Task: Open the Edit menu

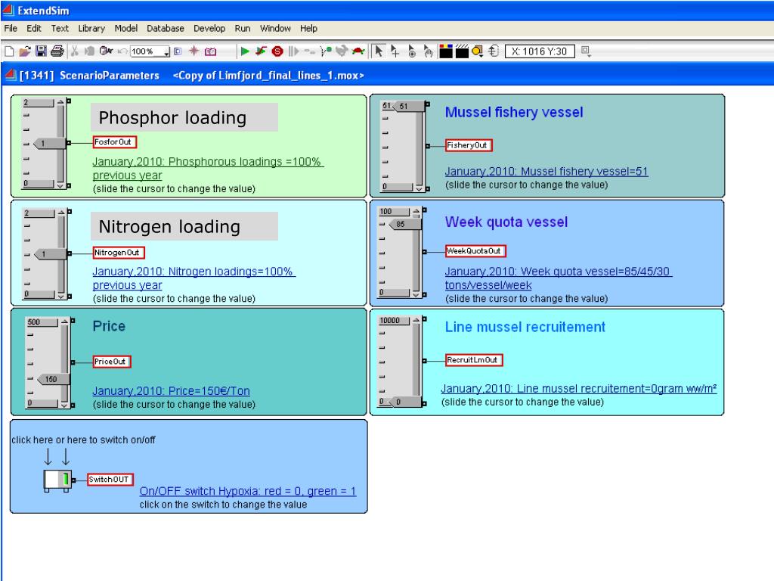Action: point(33,28)
